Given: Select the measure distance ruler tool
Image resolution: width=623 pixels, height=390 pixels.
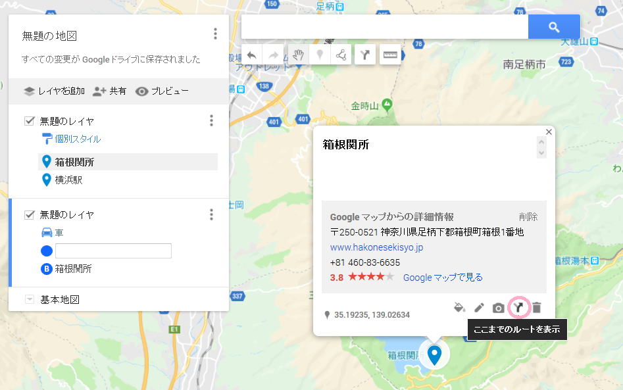Looking at the screenshot, I should tap(390, 55).
